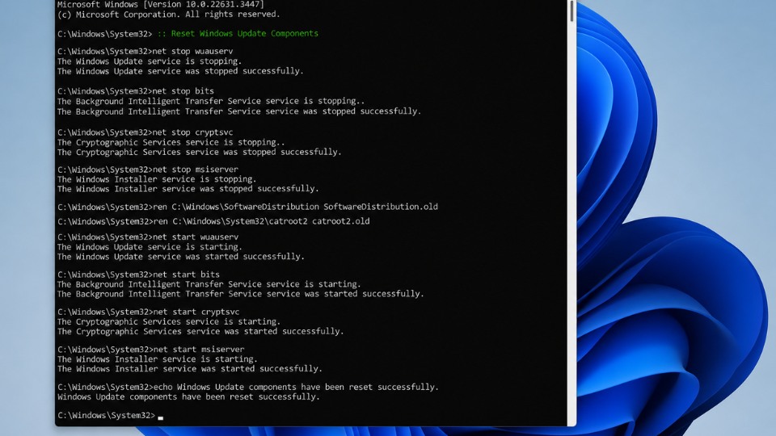The width and height of the screenshot is (776, 436).
Task: Click the green 'Reset Windows Update Components' comment
Action: coord(238,34)
